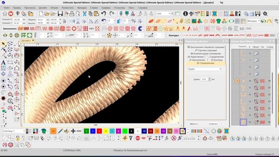Click the Home icon in the toolbar

coord(5,14)
